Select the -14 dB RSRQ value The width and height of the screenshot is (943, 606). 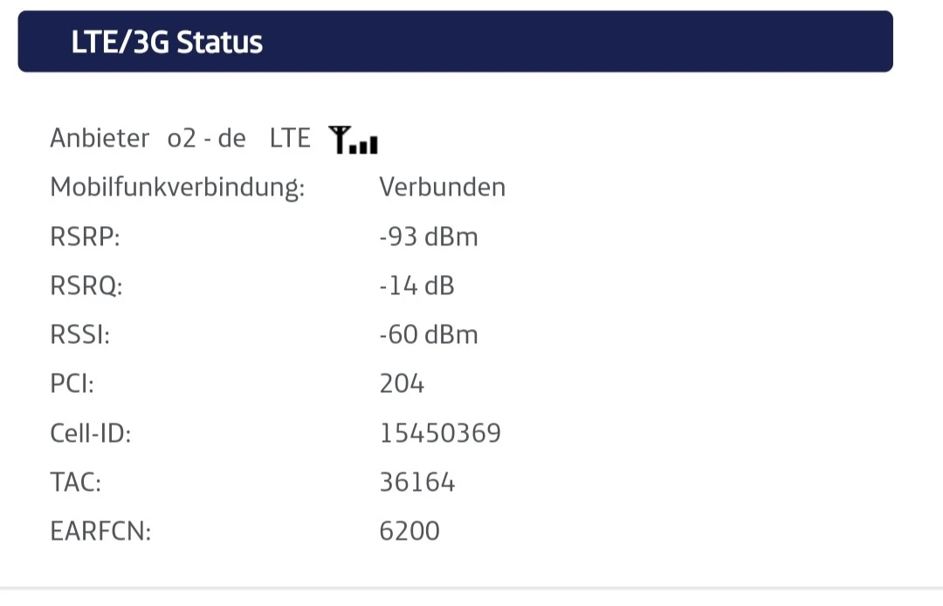tap(416, 286)
